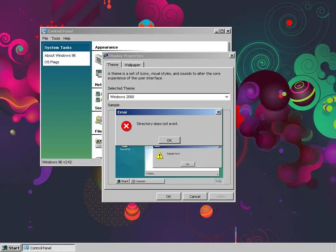Click the 'Appearance' section heading

pyautogui.click(x=107, y=47)
